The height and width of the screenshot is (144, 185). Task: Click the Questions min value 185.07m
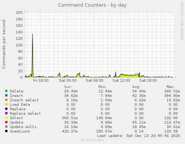pos(104,131)
